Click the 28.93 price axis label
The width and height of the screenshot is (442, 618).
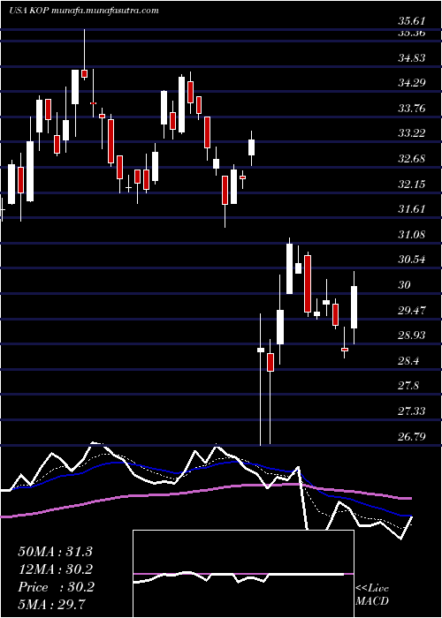pos(411,335)
